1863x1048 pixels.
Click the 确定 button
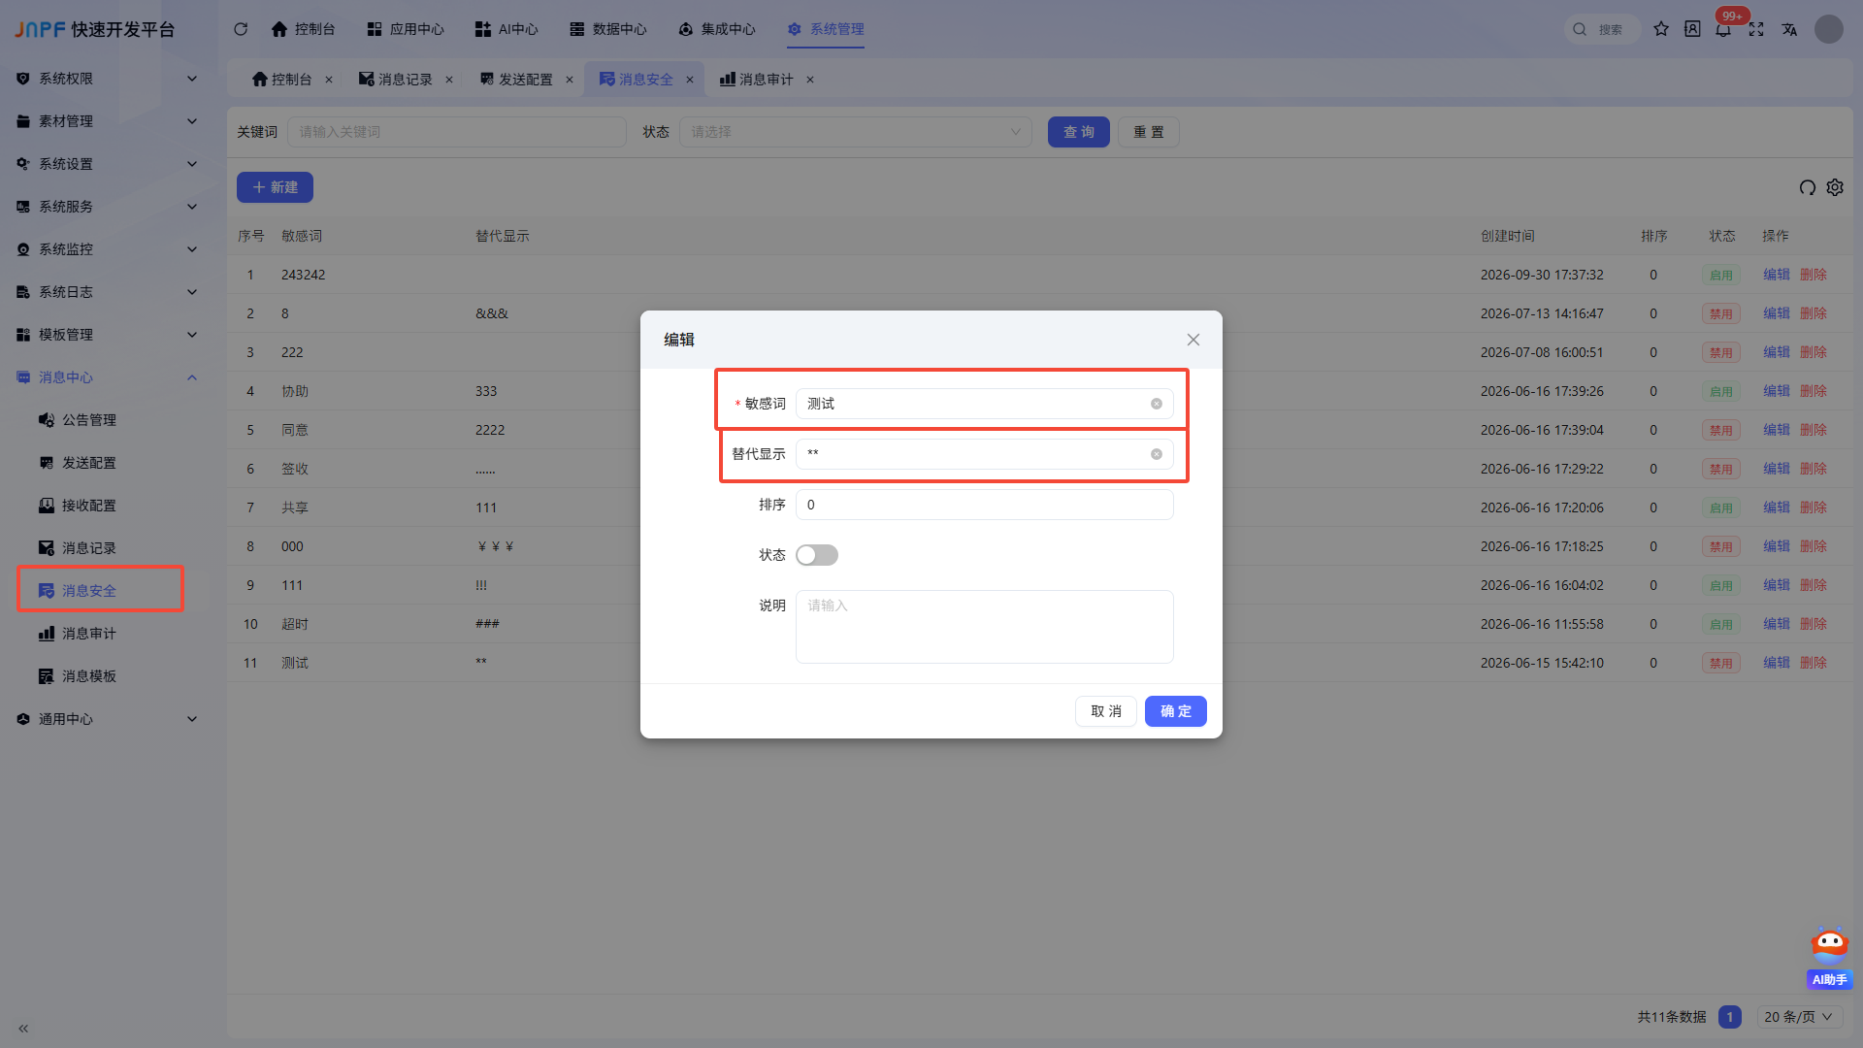[x=1176, y=711]
